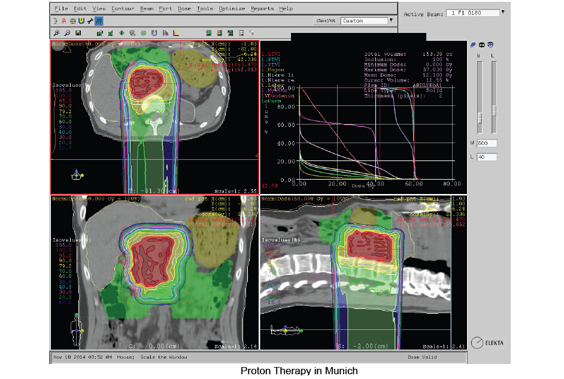
Task: Open the Beam menu
Action: coord(147,8)
